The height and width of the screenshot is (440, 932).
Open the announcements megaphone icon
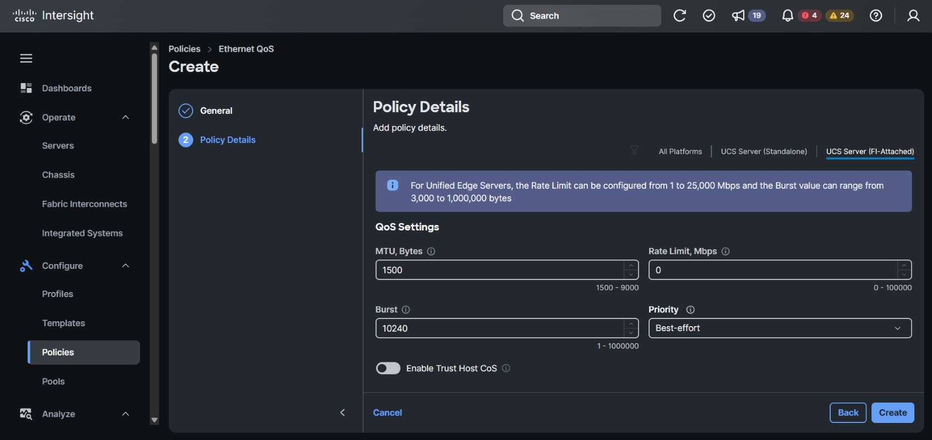(738, 16)
